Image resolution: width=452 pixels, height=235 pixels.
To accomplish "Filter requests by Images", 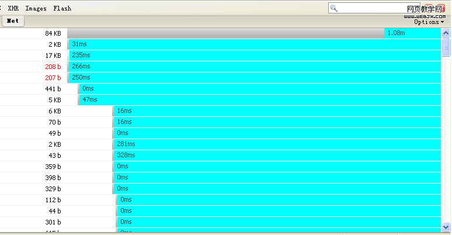I will coord(36,9).
